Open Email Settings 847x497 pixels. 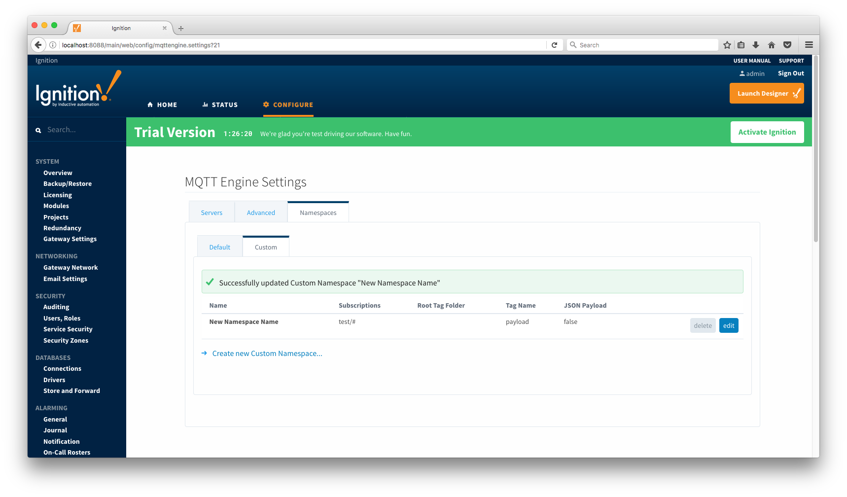(65, 279)
